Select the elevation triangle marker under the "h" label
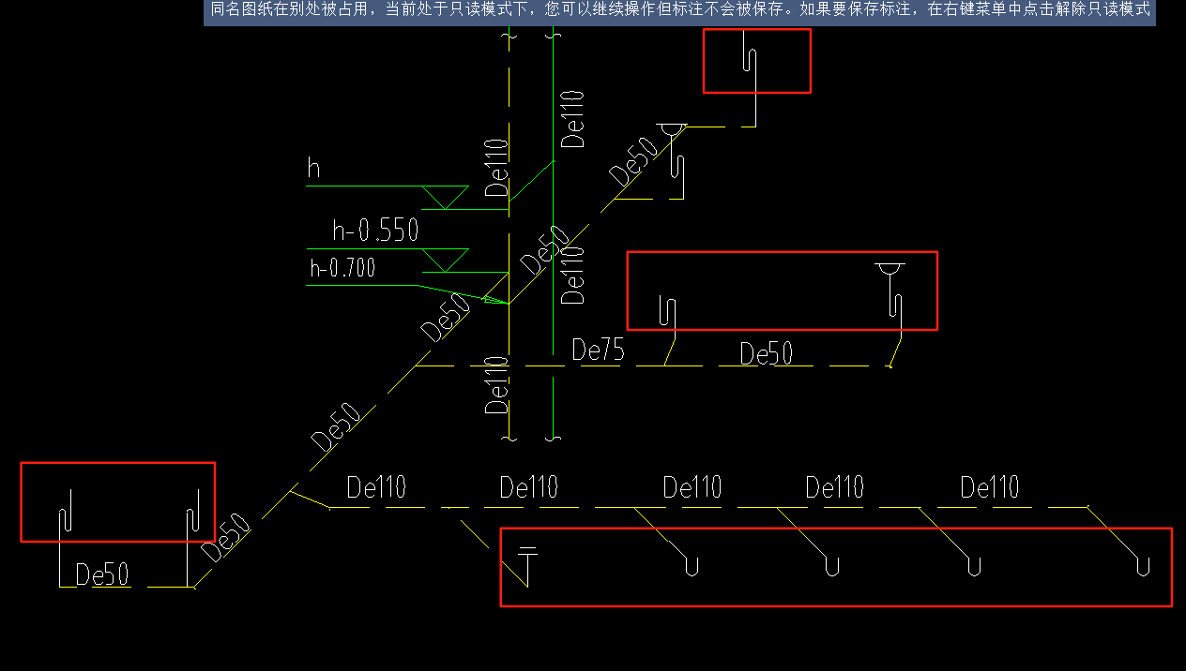 [x=445, y=197]
